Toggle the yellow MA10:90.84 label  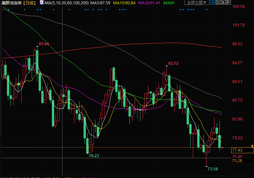(125, 3)
